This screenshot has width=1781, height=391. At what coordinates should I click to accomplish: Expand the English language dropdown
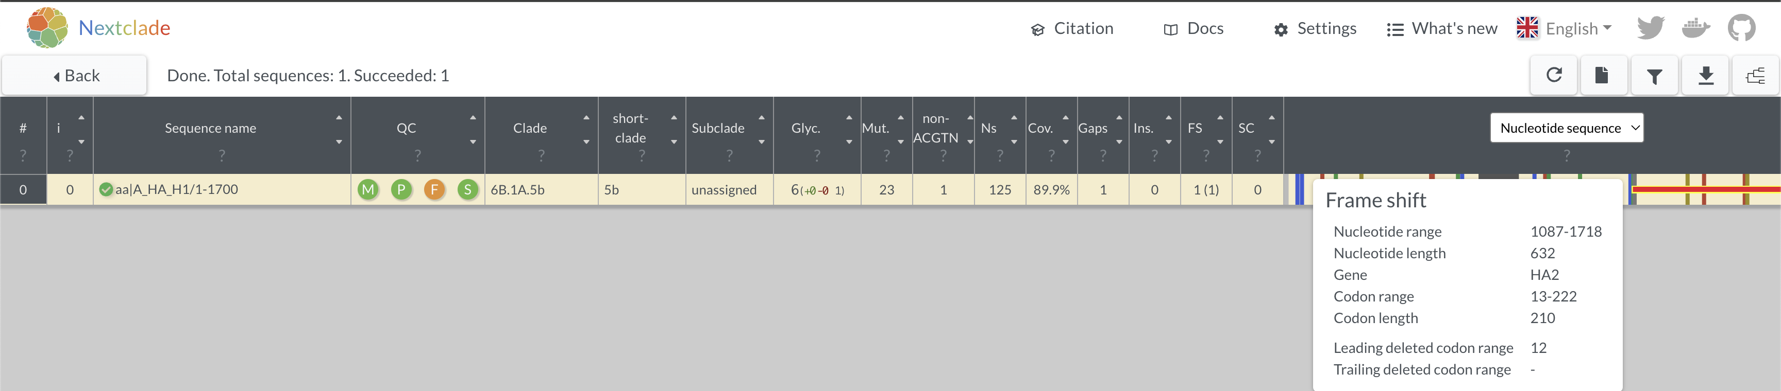[x=1565, y=28]
